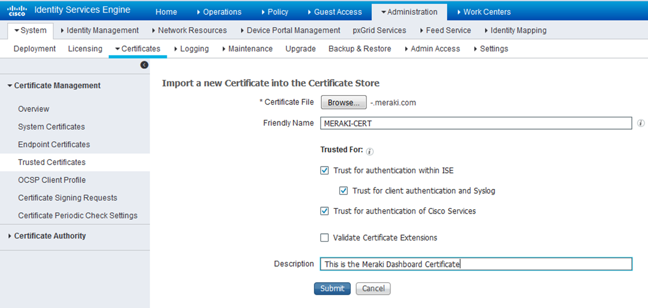Uncheck Trust for authentication within ISE
This screenshot has width=648, height=308.
pyautogui.click(x=325, y=170)
